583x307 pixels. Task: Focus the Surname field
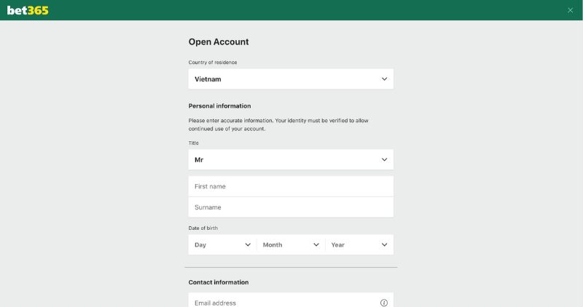click(x=291, y=207)
